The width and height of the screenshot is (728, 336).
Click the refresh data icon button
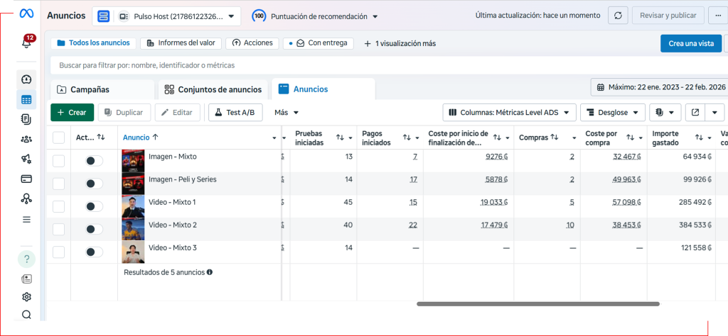[619, 16]
